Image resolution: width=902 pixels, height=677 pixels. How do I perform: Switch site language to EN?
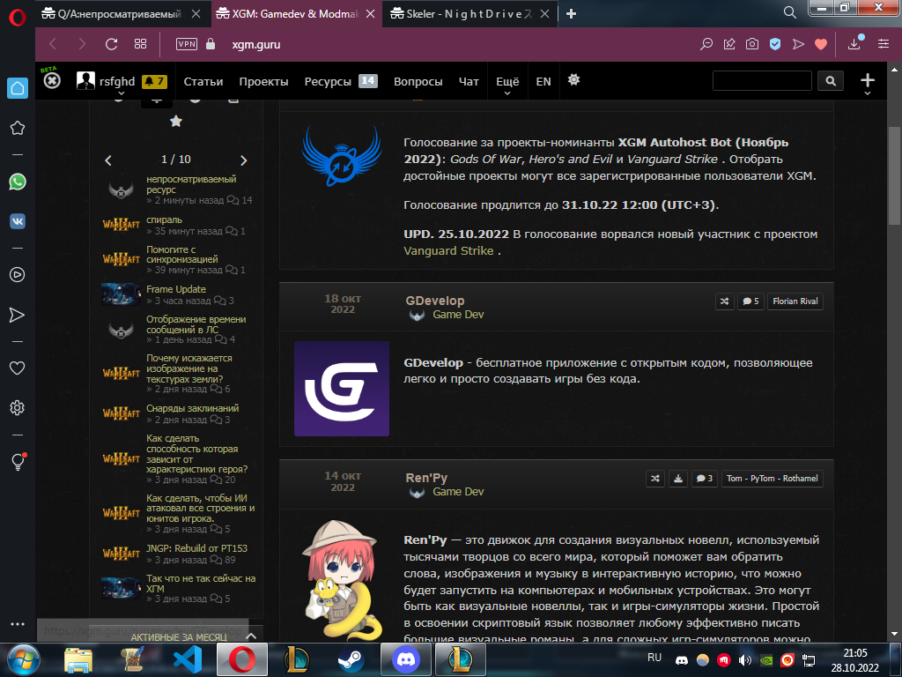coord(543,82)
